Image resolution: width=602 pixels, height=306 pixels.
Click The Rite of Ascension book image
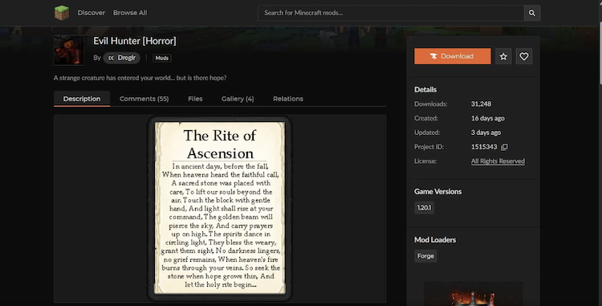pyautogui.click(x=220, y=208)
